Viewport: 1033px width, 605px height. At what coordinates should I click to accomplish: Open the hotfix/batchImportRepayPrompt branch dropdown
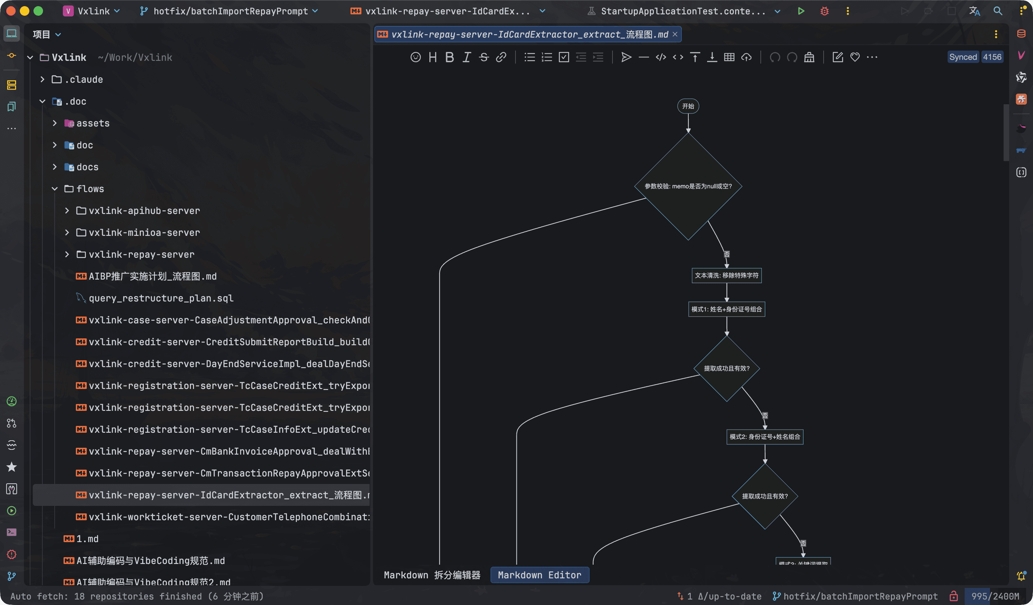click(230, 11)
